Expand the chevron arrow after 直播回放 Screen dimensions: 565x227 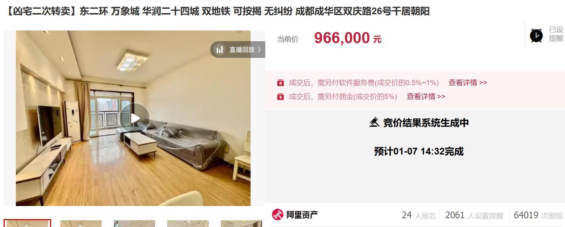(x=259, y=50)
